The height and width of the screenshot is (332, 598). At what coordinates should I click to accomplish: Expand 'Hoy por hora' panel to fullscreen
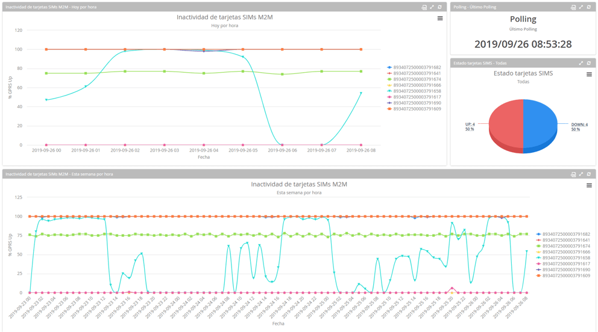point(432,7)
